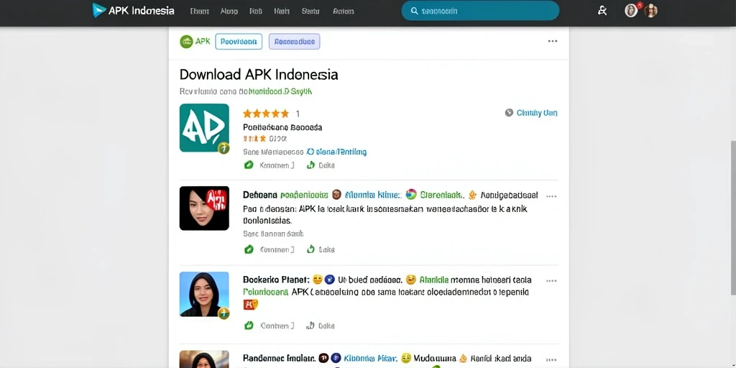Open the woman on blue background thumbnail
This screenshot has height=368, width=736.
point(204,294)
